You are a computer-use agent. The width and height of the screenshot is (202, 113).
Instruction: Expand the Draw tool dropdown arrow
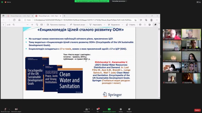point(104,25)
